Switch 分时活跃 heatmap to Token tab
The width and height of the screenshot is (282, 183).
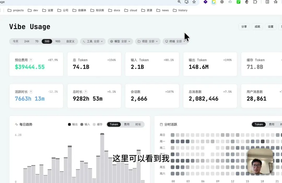(258, 124)
